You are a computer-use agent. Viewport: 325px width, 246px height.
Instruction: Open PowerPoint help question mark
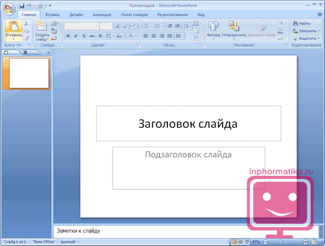point(320,14)
